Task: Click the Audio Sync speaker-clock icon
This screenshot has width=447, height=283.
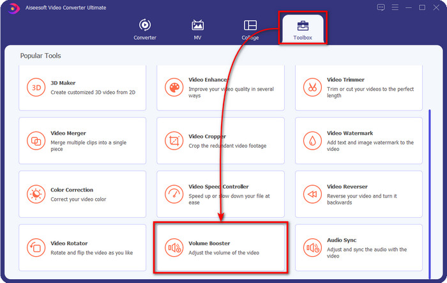Action: click(312, 248)
